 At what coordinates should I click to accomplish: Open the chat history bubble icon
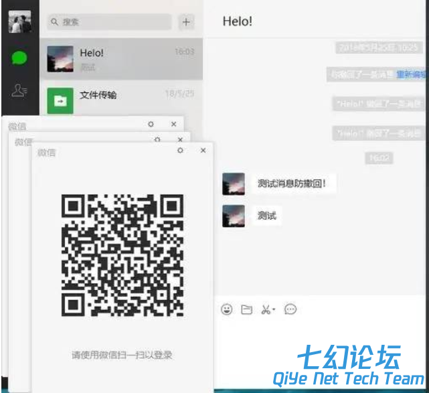290,309
